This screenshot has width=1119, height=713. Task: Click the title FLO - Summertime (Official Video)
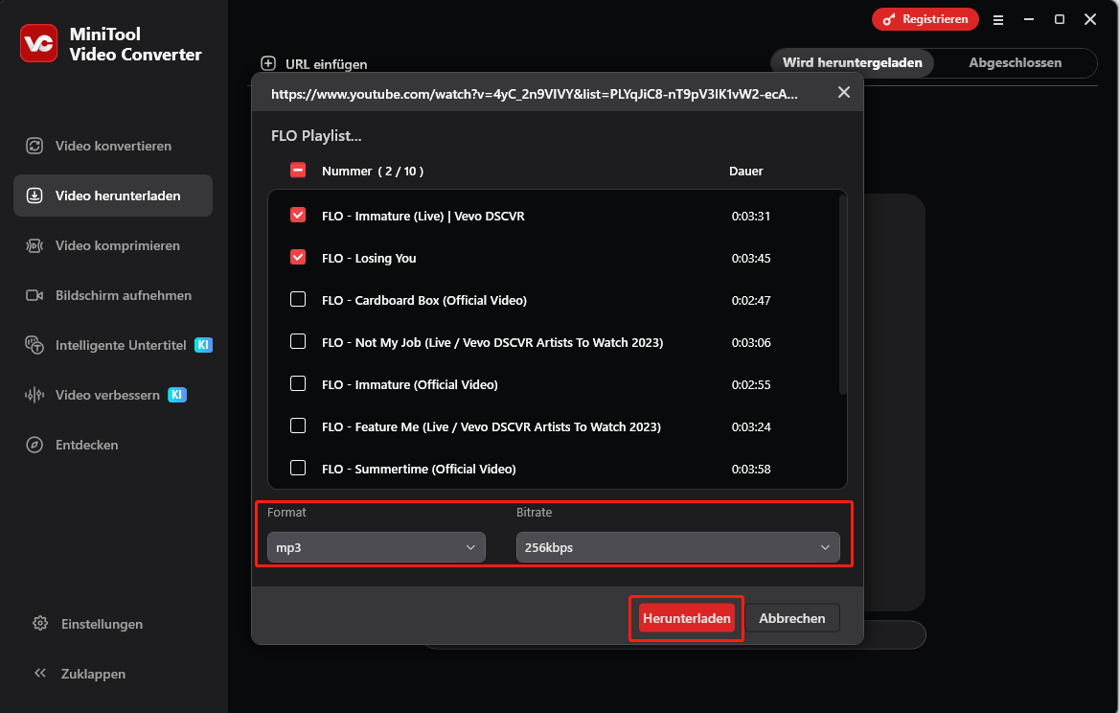pyautogui.click(x=419, y=469)
